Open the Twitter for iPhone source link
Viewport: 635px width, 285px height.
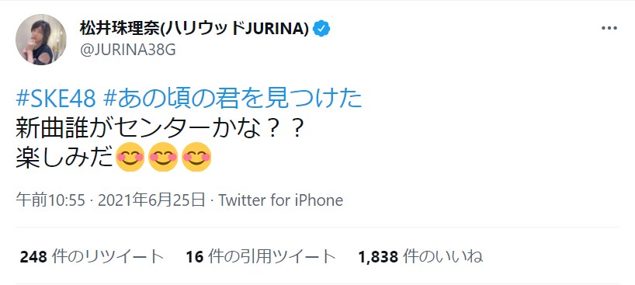point(281,200)
